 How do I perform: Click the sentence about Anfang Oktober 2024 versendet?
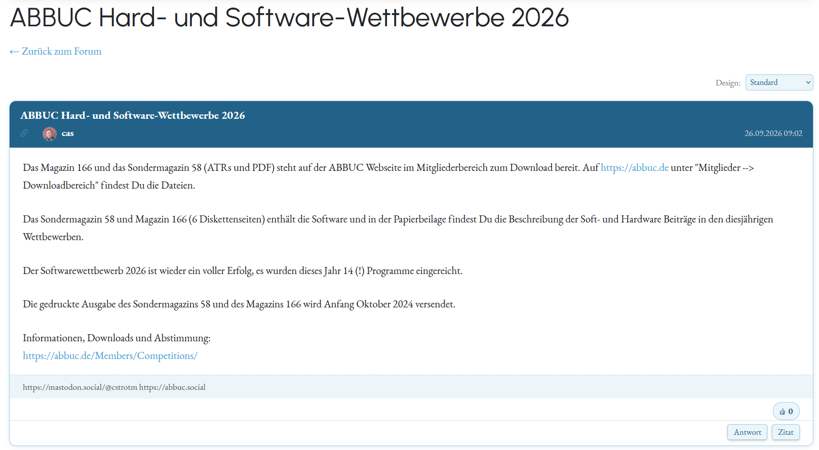239,304
